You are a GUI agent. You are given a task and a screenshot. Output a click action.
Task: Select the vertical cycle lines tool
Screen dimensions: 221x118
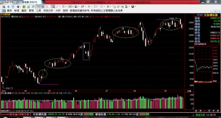70,7
